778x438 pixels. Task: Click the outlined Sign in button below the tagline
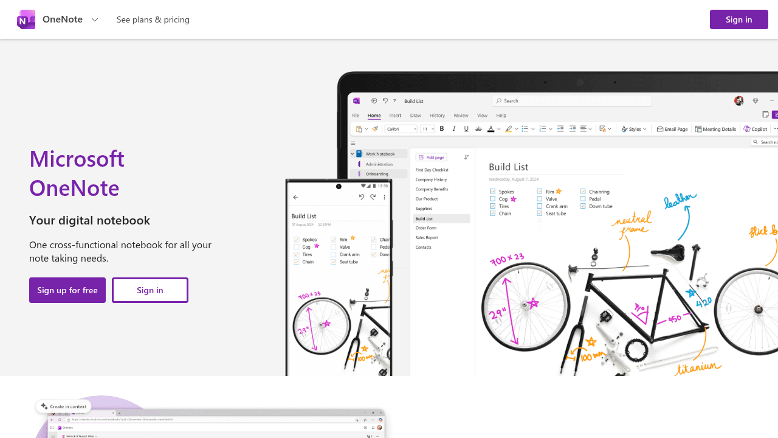pos(150,290)
